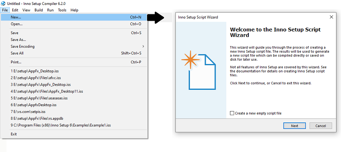Open the Help menu
This screenshot has height=152, width=341.
[74, 10]
